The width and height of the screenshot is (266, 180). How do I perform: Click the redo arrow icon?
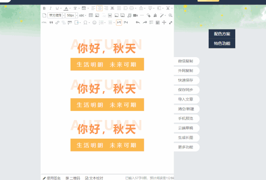145,22
